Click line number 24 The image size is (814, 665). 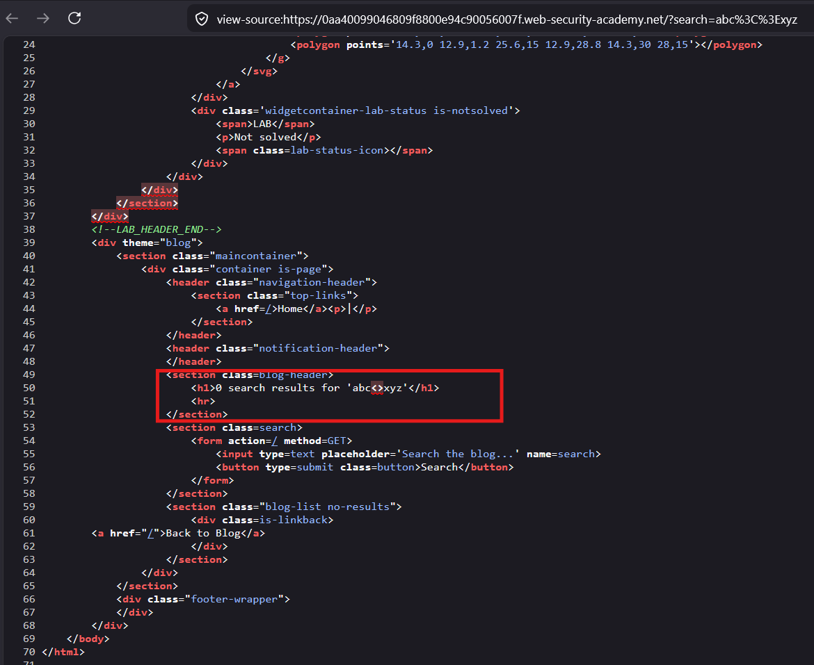pos(29,45)
